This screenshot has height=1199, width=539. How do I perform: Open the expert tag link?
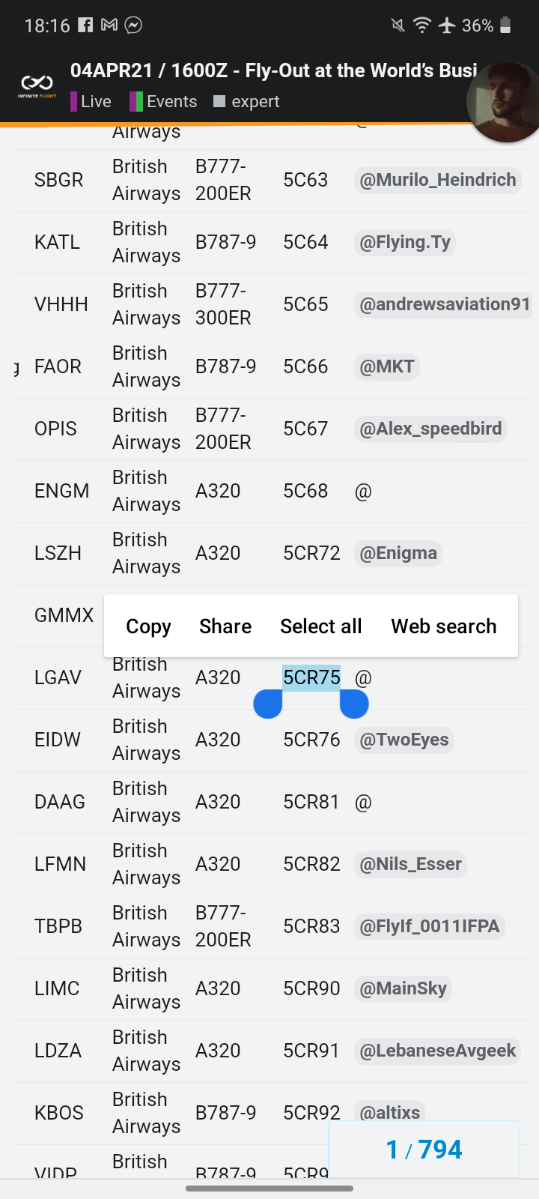pos(247,102)
